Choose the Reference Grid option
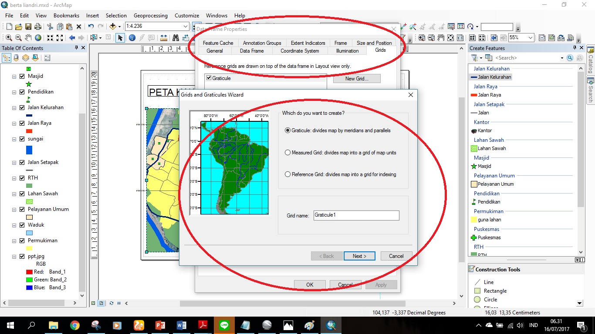The image size is (595, 334). coord(288,175)
